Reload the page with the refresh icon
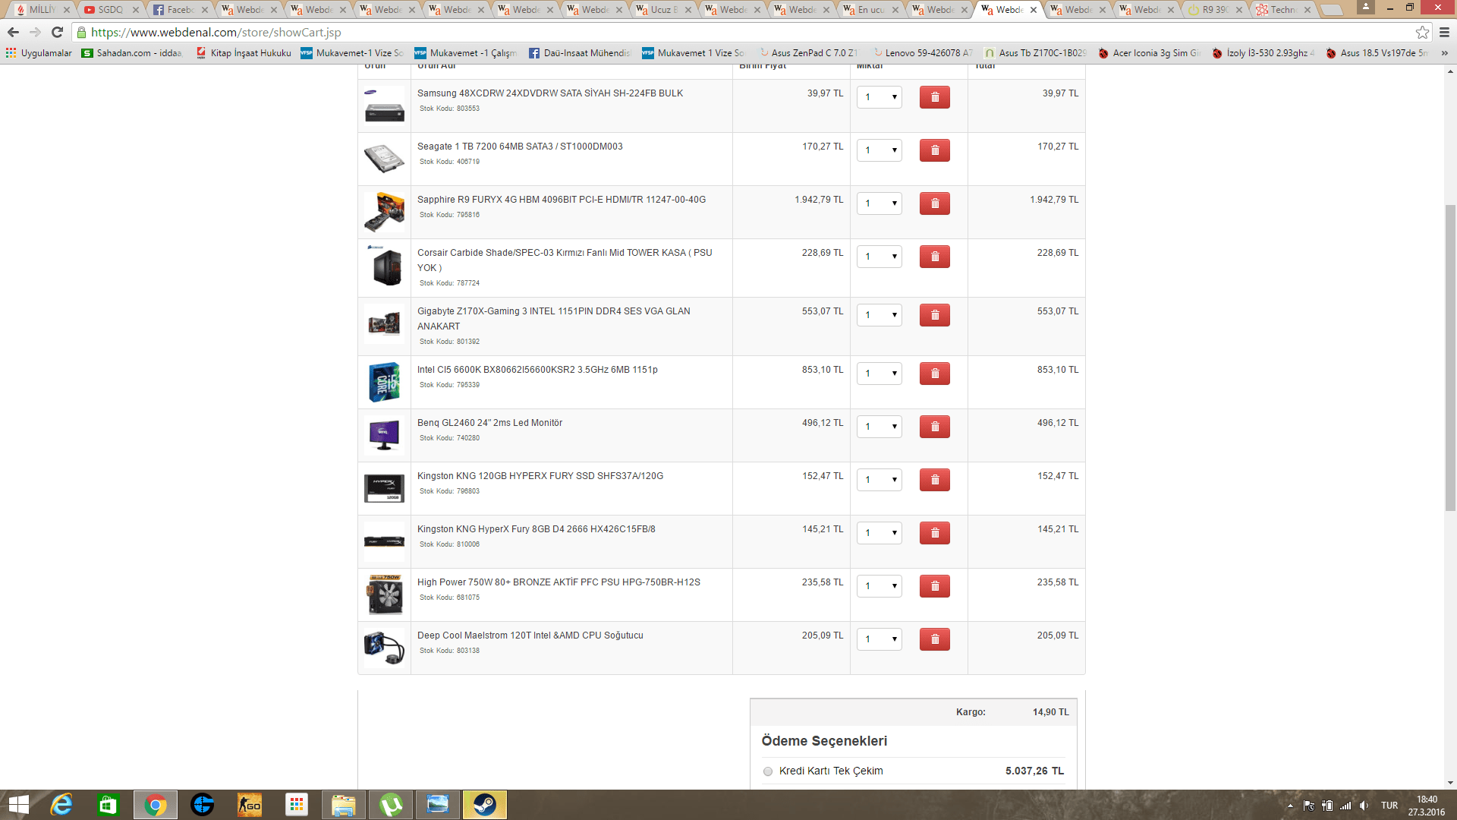 pyautogui.click(x=57, y=32)
